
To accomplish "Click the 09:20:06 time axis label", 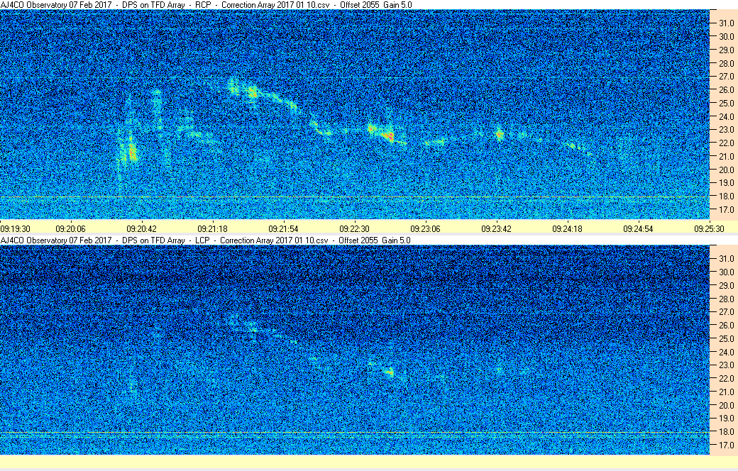I will (70, 229).
